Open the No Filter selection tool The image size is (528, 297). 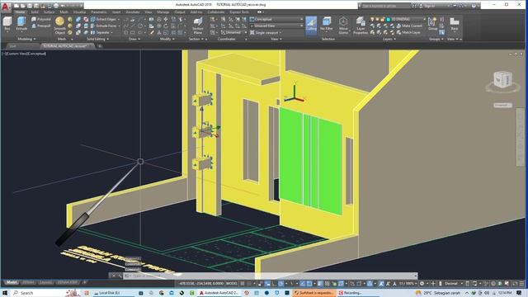pos(327,25)
